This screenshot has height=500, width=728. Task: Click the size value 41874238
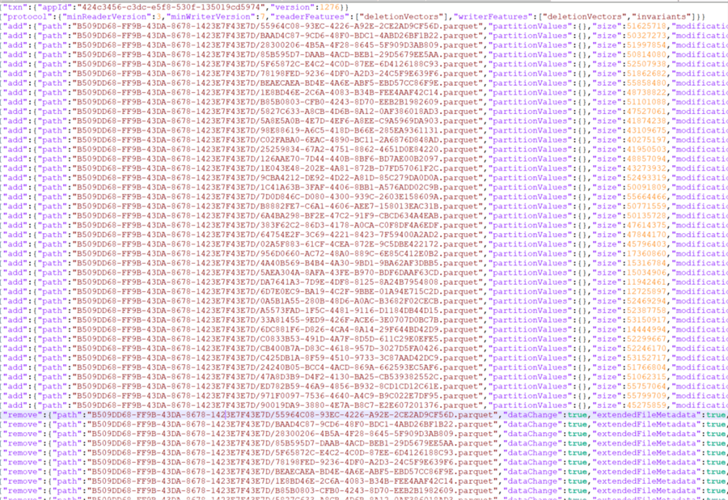[647, 121]
